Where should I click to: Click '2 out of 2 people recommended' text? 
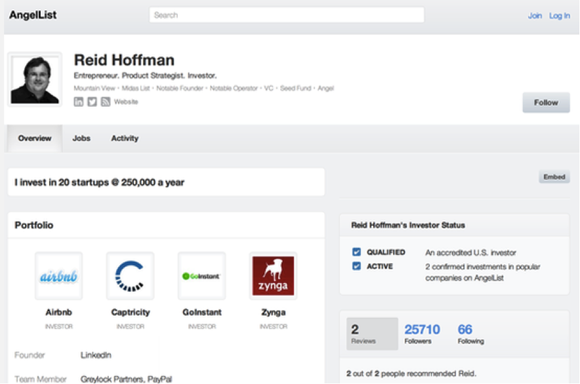411,374
